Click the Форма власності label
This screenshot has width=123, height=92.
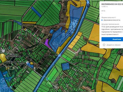(x=109, y=17)
